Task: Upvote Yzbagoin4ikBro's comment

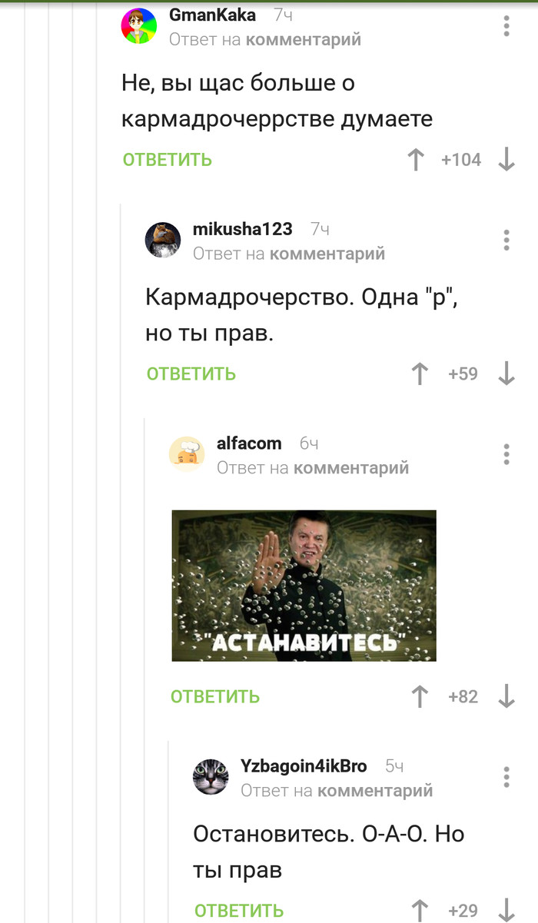Action: point(420,911)
